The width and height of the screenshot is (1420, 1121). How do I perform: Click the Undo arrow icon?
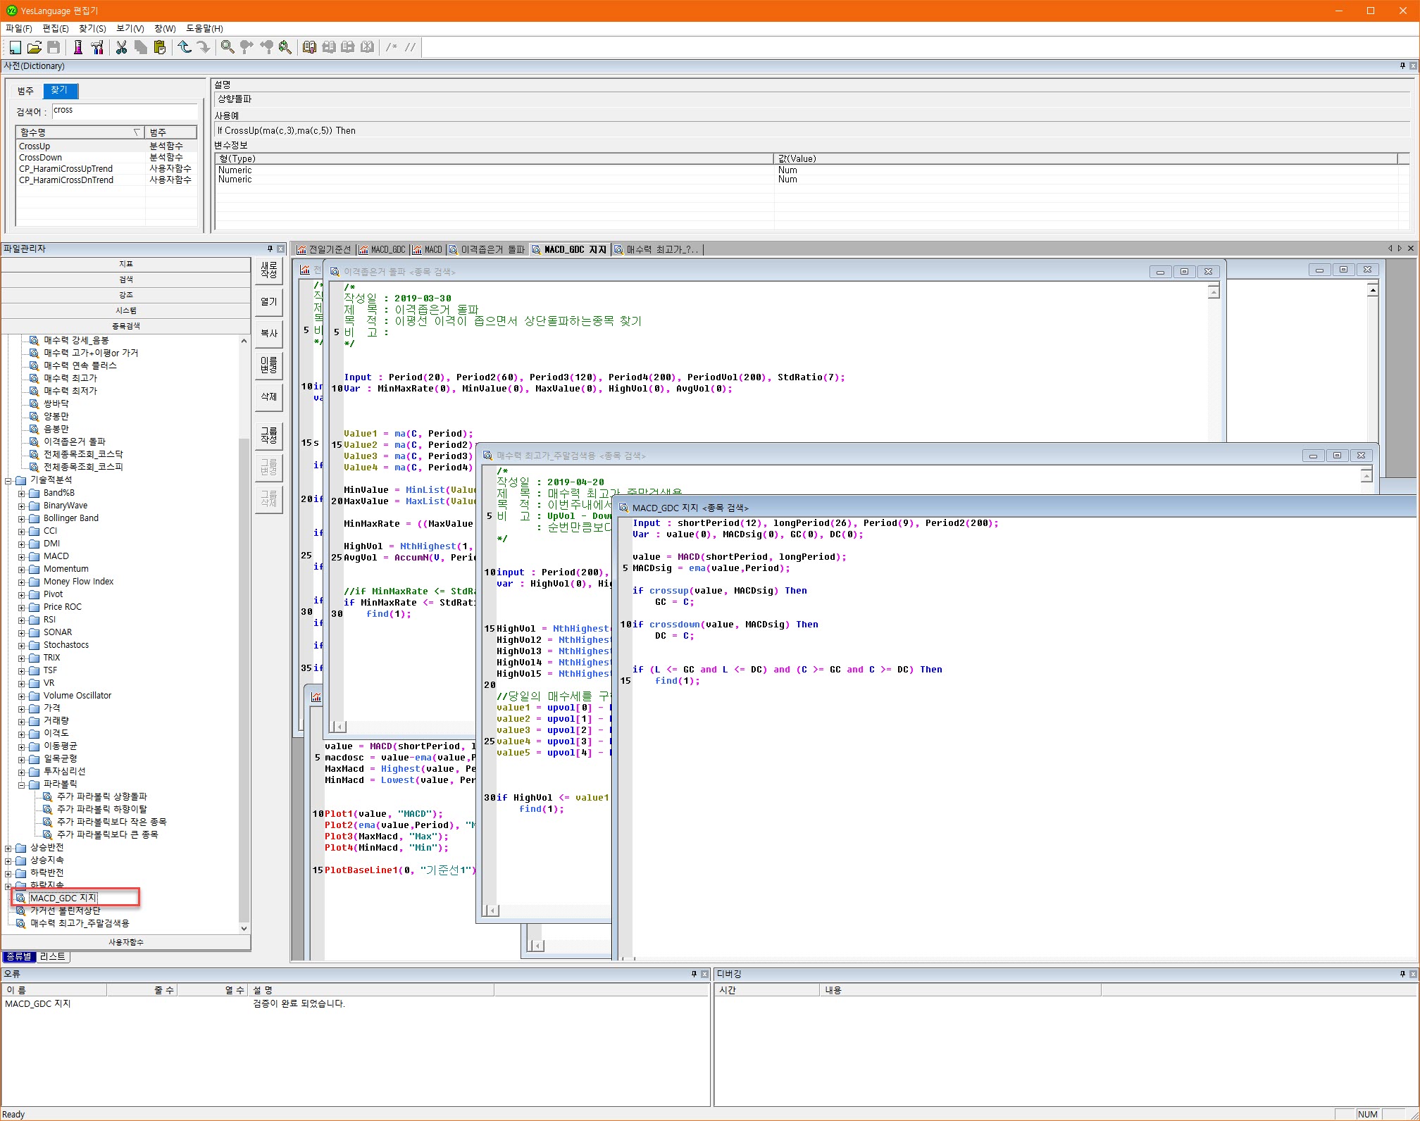(185, 47)
